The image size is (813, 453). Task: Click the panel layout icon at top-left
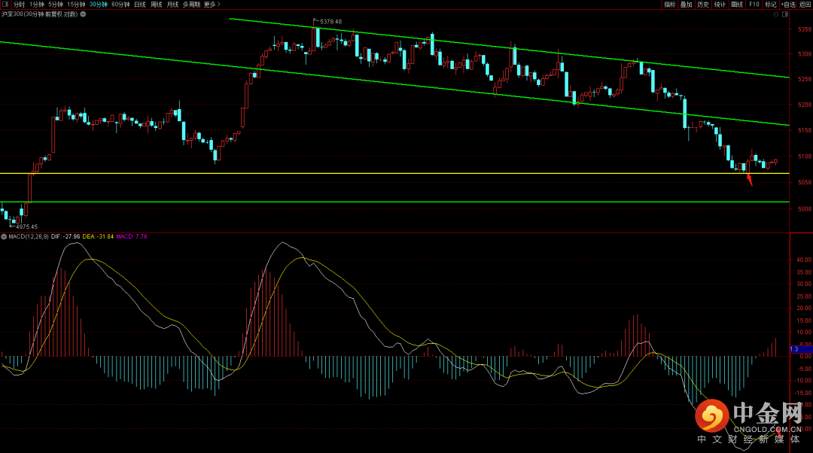(5, 5)
